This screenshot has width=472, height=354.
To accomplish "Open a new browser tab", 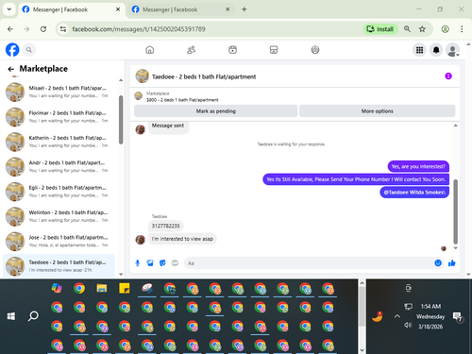I will click(x=244, y=9).
